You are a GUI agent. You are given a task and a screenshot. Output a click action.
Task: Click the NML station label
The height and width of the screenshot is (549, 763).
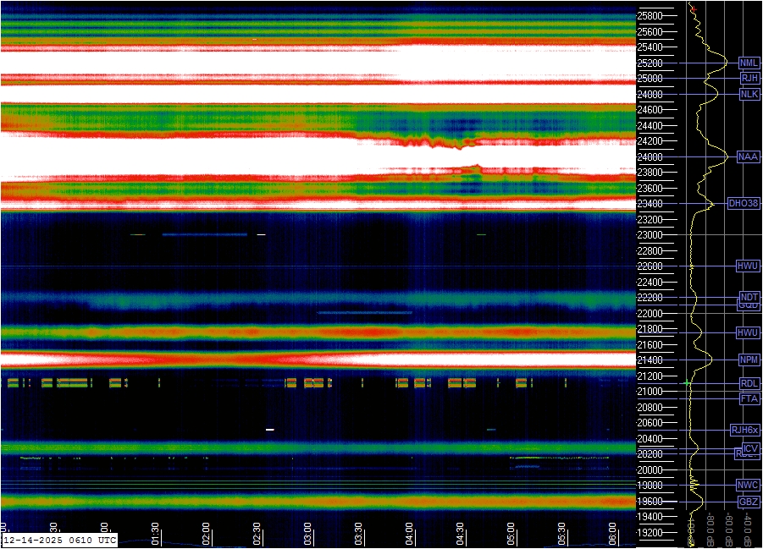749,63
